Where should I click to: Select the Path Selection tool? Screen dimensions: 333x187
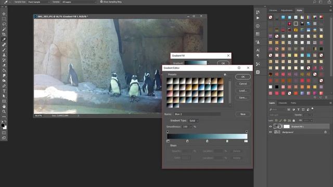point(4,96)
